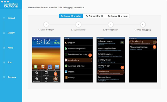167x102 pixels.
Task: Click the Samsung app icon on phone
Action: (x=57, y=67)
